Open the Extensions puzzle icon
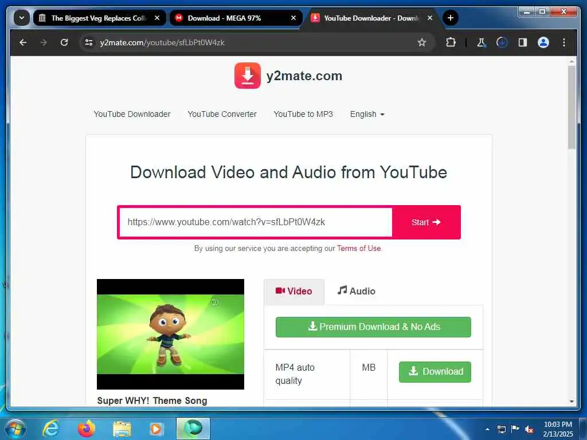This screenshot has height=440, width=587. [451, 42]
